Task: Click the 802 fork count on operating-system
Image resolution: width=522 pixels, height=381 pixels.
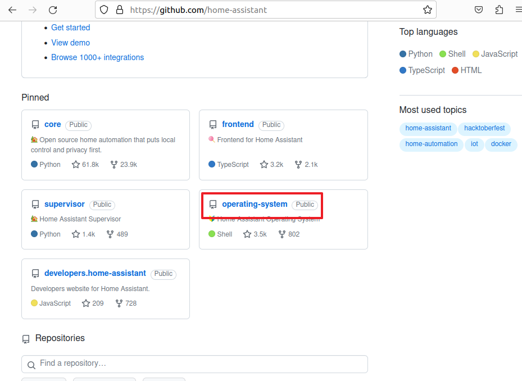Action: (x=294, y=234)
